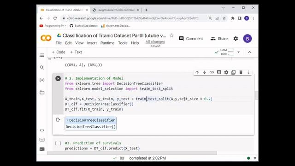Open the Help menu
Viewport: 295px width, 166px height.
click(135, 43)
